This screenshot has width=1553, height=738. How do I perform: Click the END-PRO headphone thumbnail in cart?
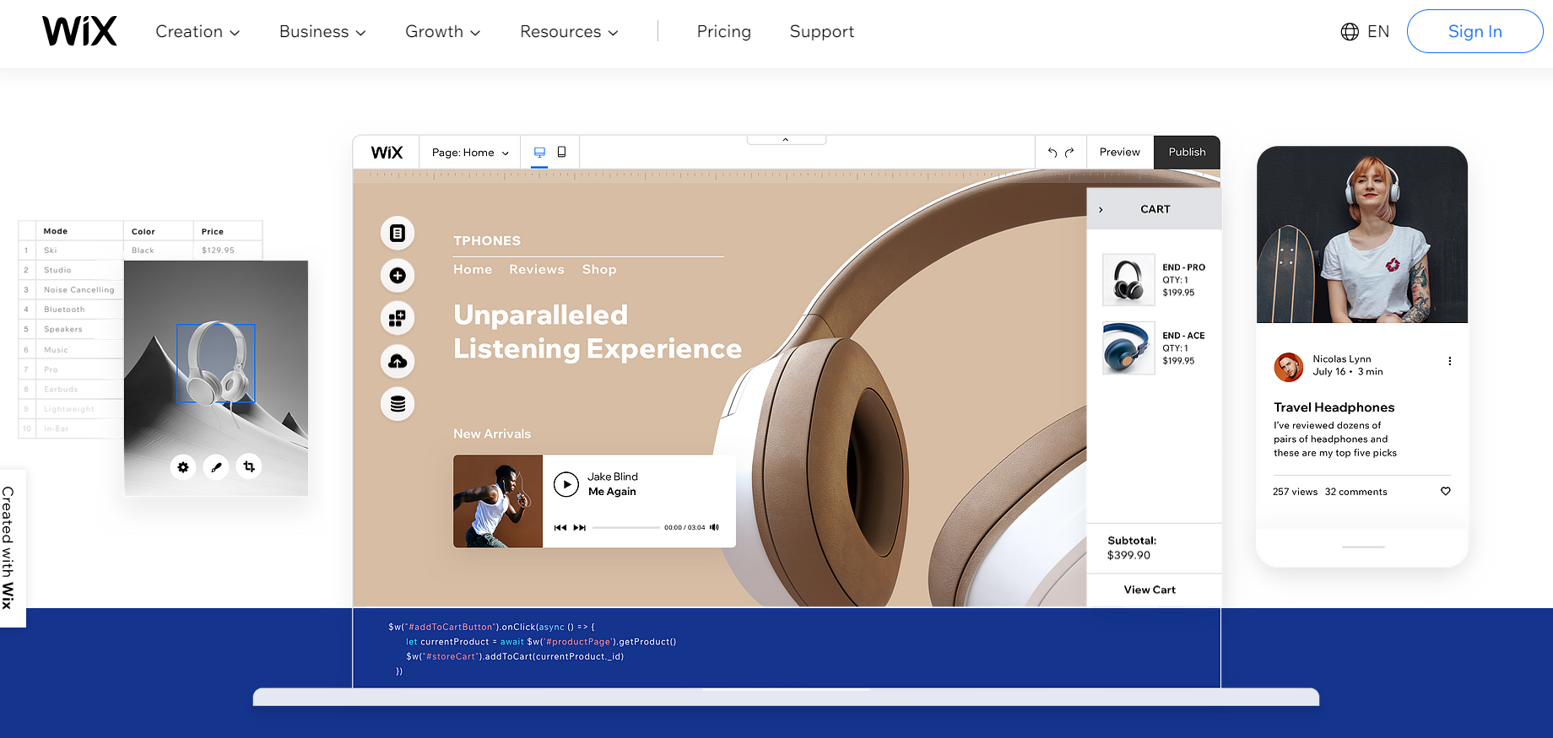pos(1128,280)
